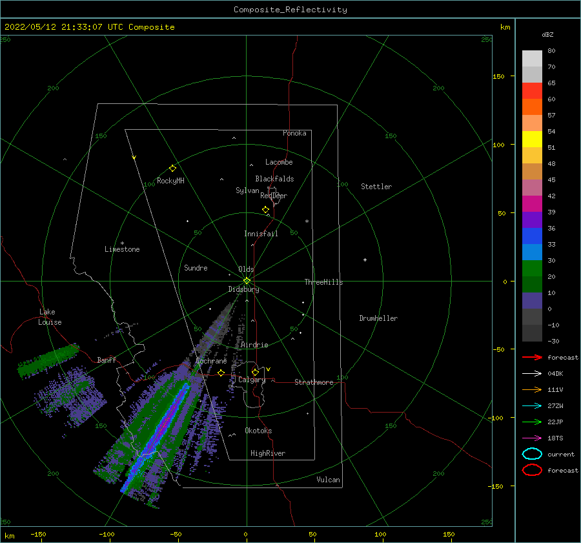Click the green echo patch near Lake Louise
581x543 pixels.
(47, 360)
